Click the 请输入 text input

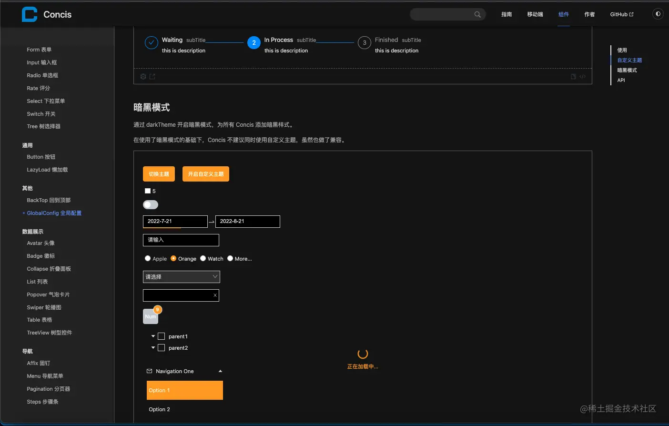tap(181, 240)
